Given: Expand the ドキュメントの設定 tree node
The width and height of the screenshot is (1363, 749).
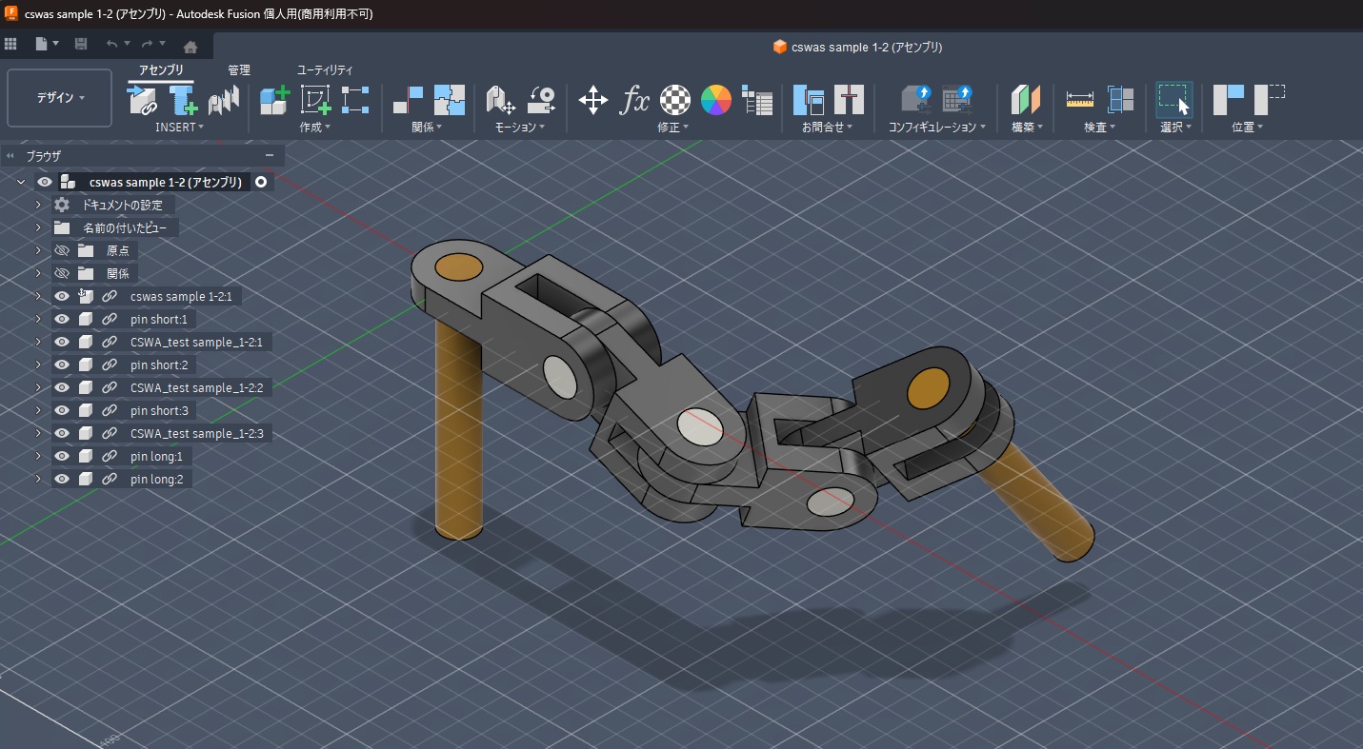Looking at the screenshot, I should point(38,205).
